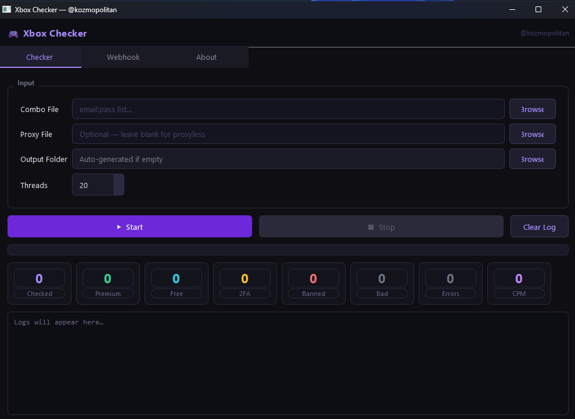Click the Threads label
This screenshot has height=419, width=575.
point(34,185)
